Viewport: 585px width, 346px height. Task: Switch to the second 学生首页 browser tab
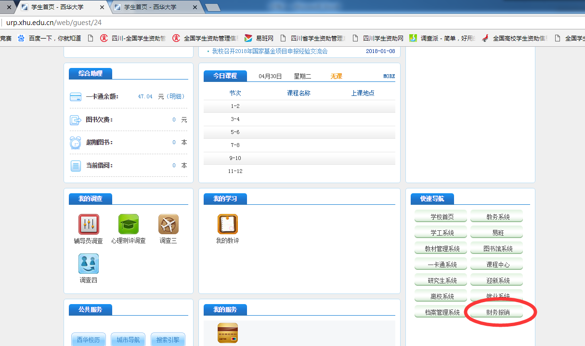(154, 7)
